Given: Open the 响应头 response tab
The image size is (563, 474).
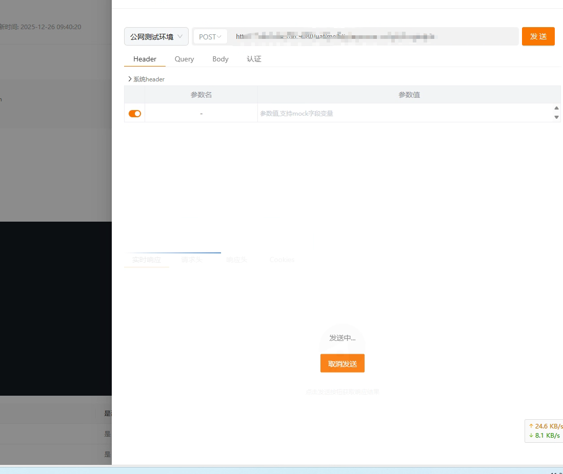Looking at the screenshot, I should [236, 260].
